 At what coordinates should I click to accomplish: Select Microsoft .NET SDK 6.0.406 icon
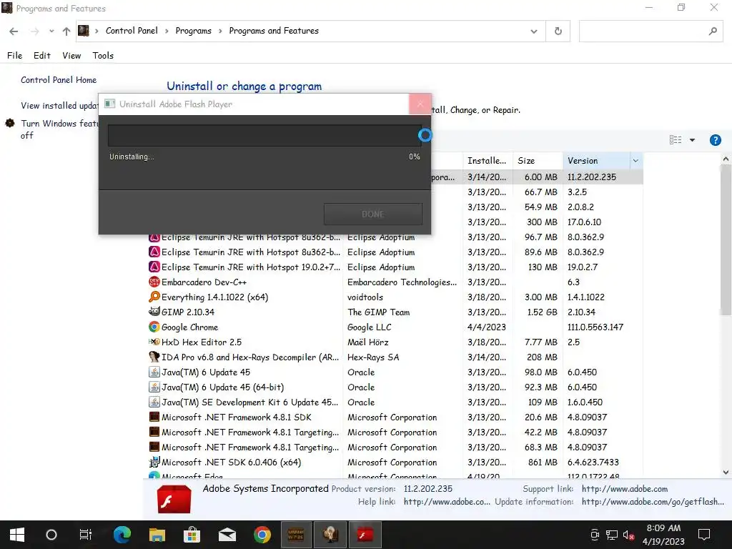pyautogui.click(x=154, y=462)
